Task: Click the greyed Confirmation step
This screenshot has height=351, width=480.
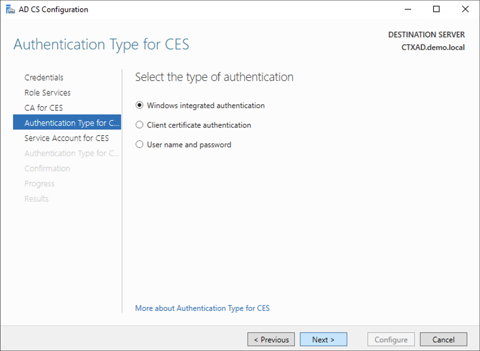Action: tap(47, 168)
